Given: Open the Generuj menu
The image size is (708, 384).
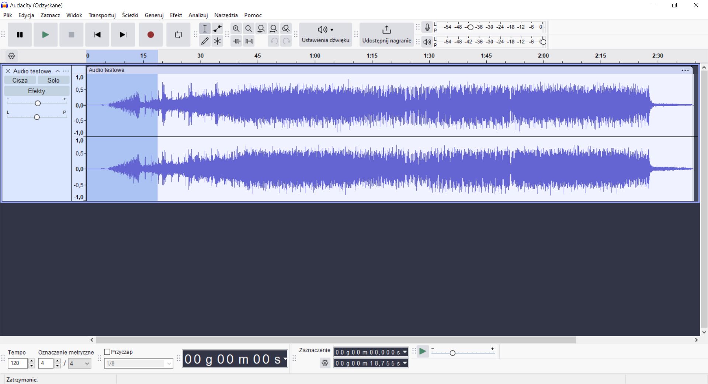Looking at the screenshot, I should pos(154,15).
